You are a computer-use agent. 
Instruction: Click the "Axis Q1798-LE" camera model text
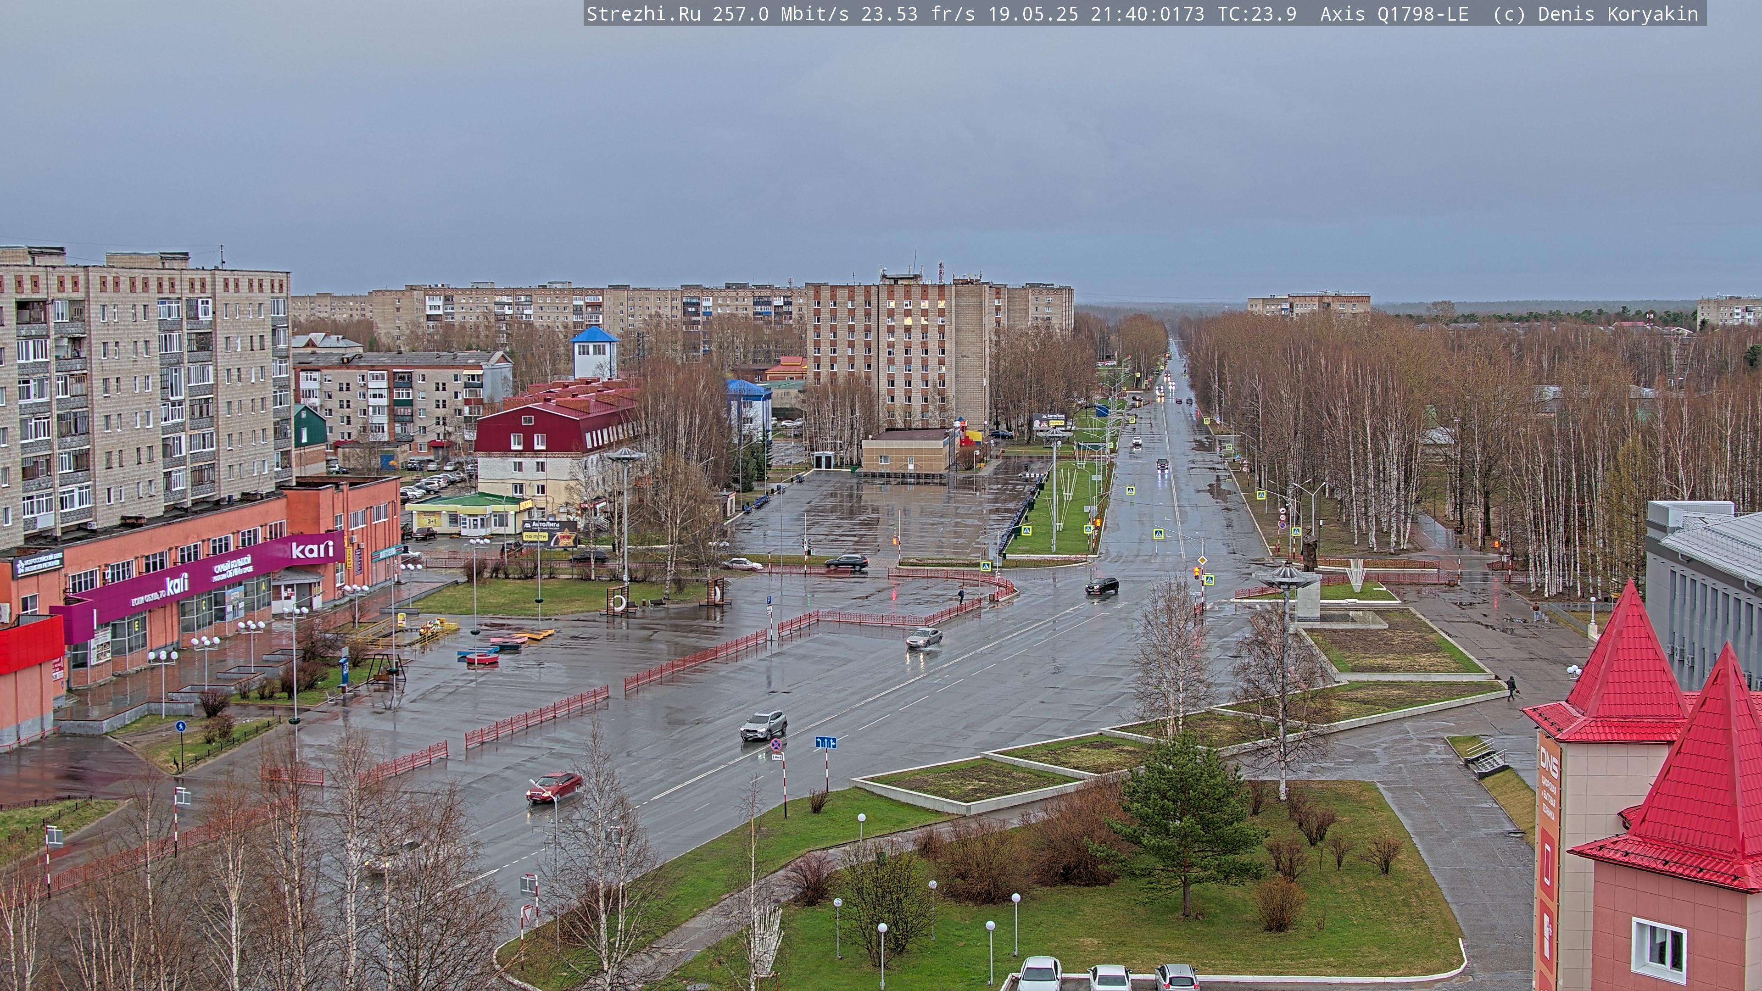[1394, 14]
